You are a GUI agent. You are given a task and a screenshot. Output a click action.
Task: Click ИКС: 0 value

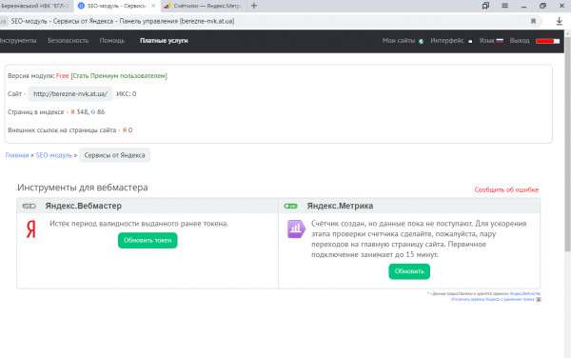(126, 94)
